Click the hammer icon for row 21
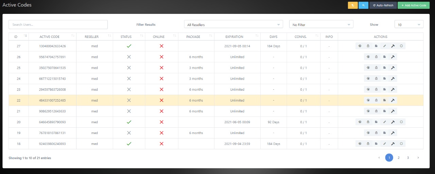 pyautogui.click(x=393, y=111)
